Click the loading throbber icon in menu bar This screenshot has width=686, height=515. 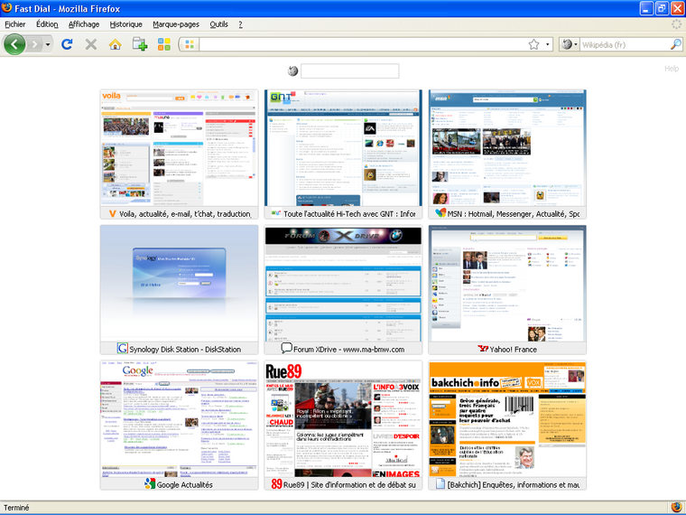(676, 24)
